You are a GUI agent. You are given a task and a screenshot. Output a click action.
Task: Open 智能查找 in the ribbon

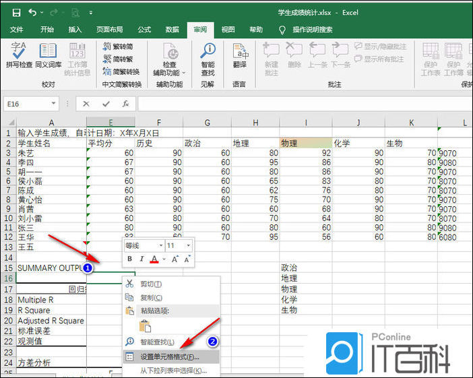coord(208,59)
